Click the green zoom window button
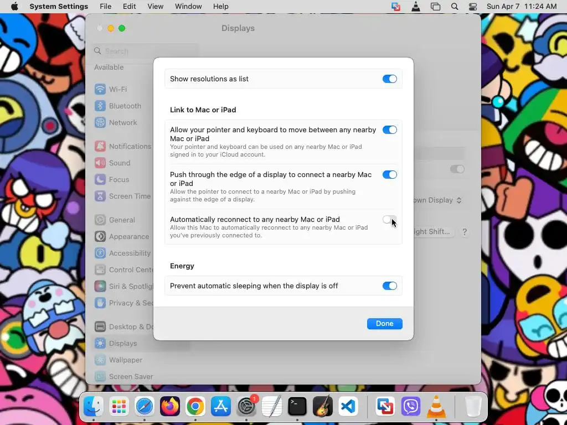Screen dimensions: 567x425 (122, 28)
